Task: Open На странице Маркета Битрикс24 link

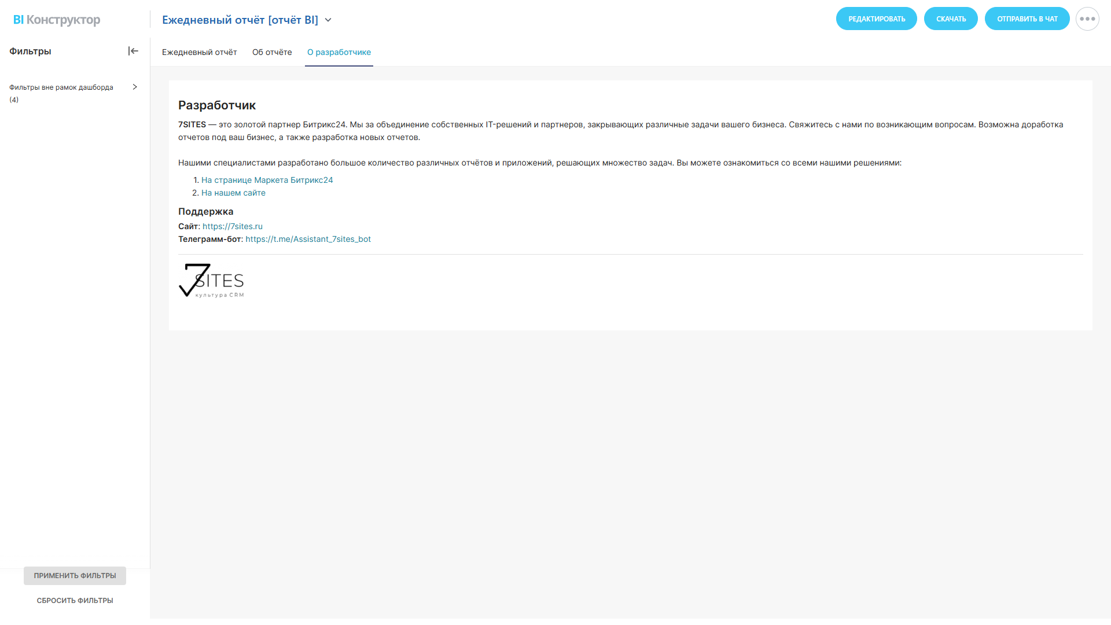Action: pyautogui.click(x=267, y=180)
